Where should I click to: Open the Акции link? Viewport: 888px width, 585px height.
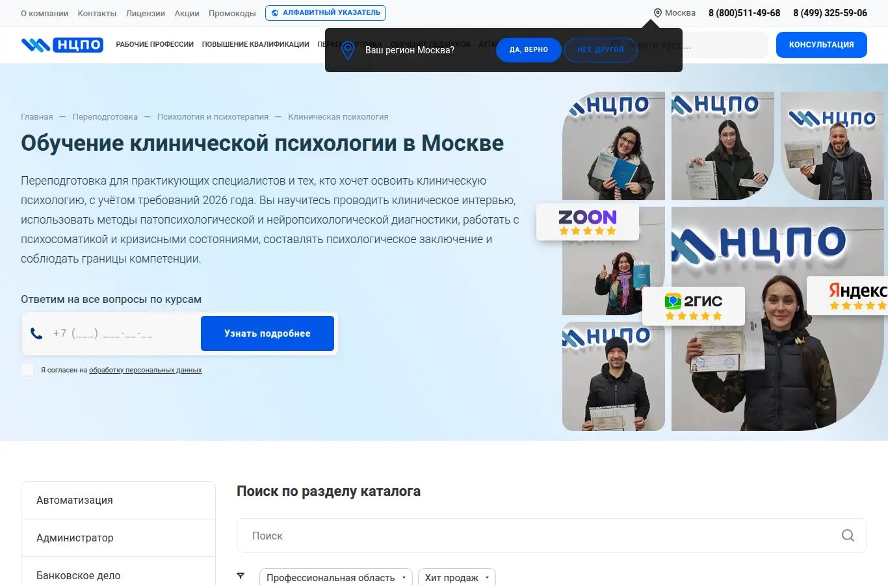(187, 13)
